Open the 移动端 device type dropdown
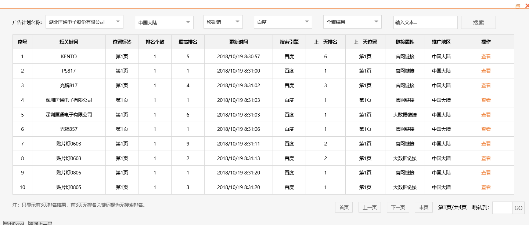The height and width of the screenshot is (225, 529). (x=223, y=22)
